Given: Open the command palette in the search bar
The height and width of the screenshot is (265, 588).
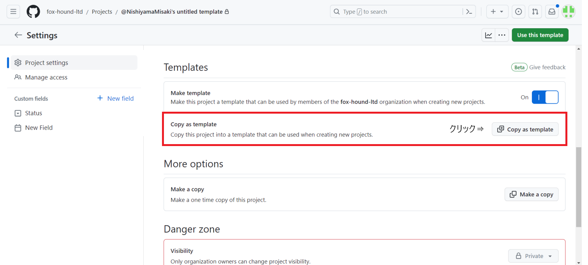Looking at the screenshot, I should tap(469, 11).
